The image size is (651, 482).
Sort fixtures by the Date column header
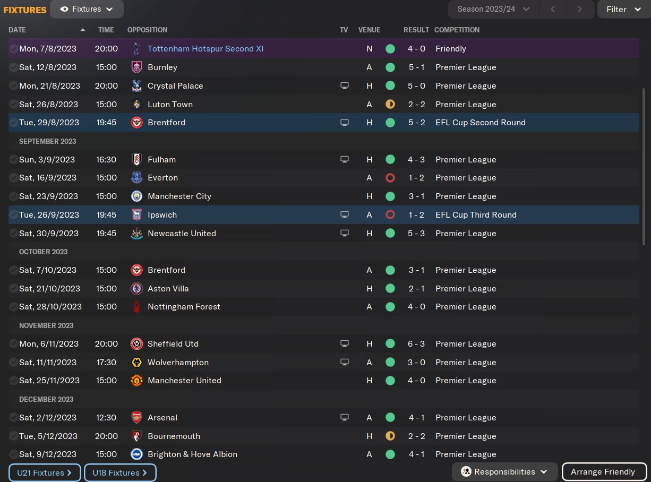[x=18, y=30]
